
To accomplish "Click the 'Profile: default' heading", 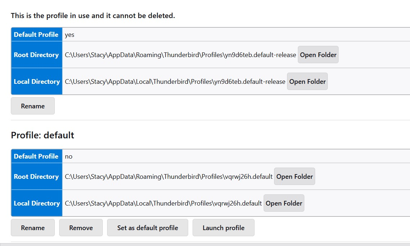I will (x=43, y=135).
